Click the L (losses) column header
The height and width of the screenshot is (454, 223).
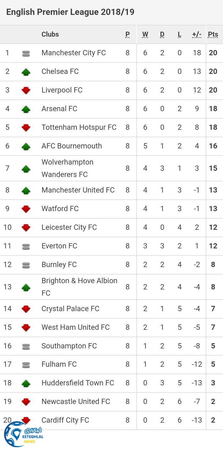tap(179, 34)
